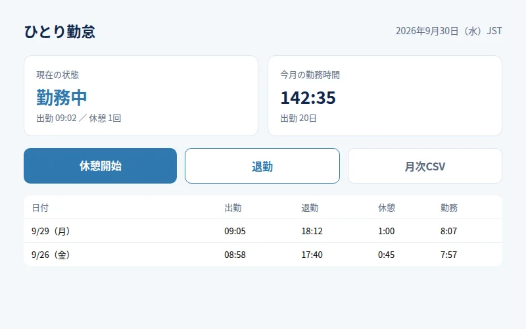
Task: Click the 1:00 break cell
Action: coord(387,231)
